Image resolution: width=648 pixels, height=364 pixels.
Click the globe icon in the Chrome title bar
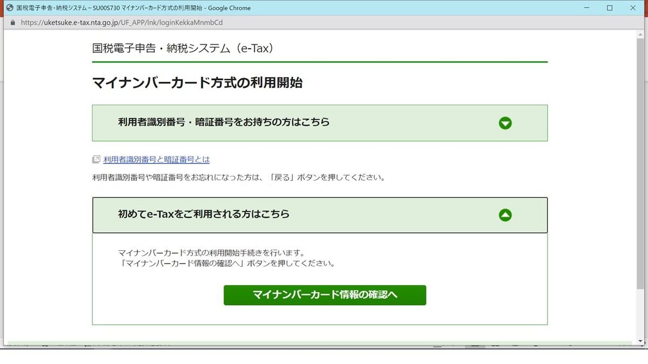pyautogui.click(x=9, y=8)
